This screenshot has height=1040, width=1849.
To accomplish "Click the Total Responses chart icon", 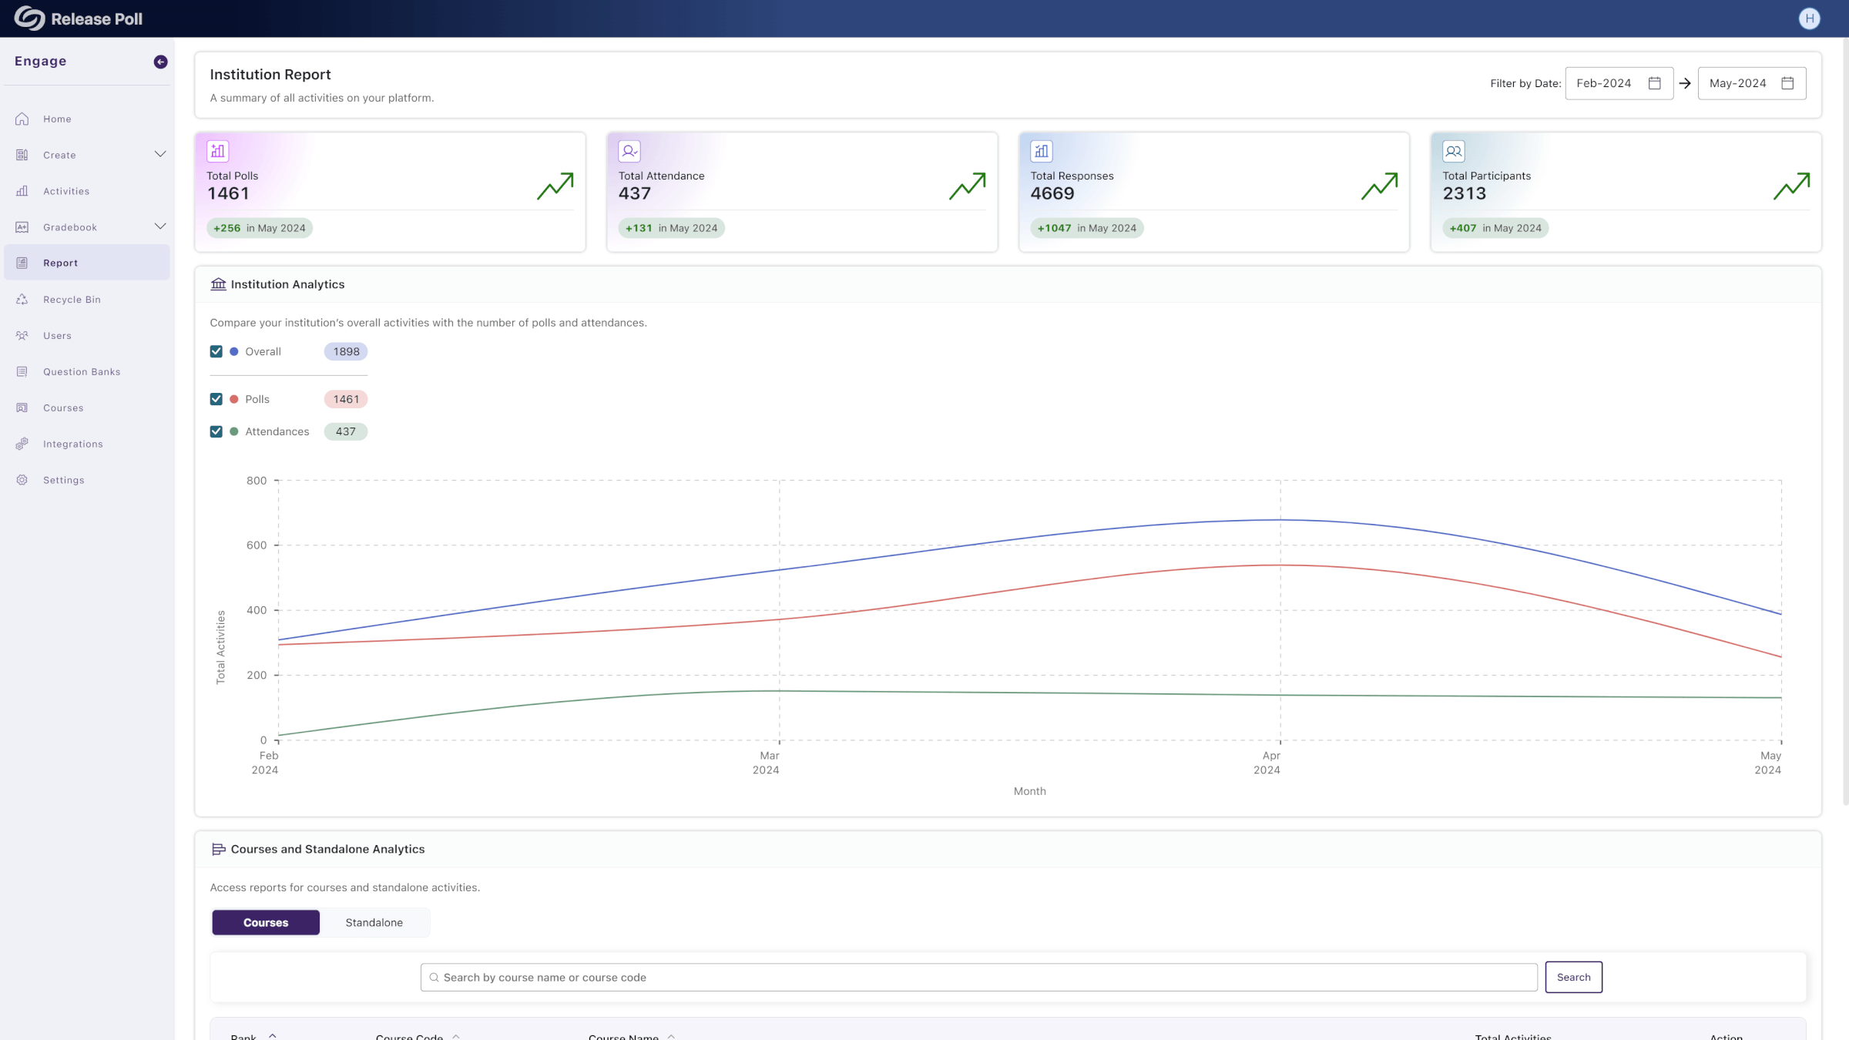I will 1042,151.
